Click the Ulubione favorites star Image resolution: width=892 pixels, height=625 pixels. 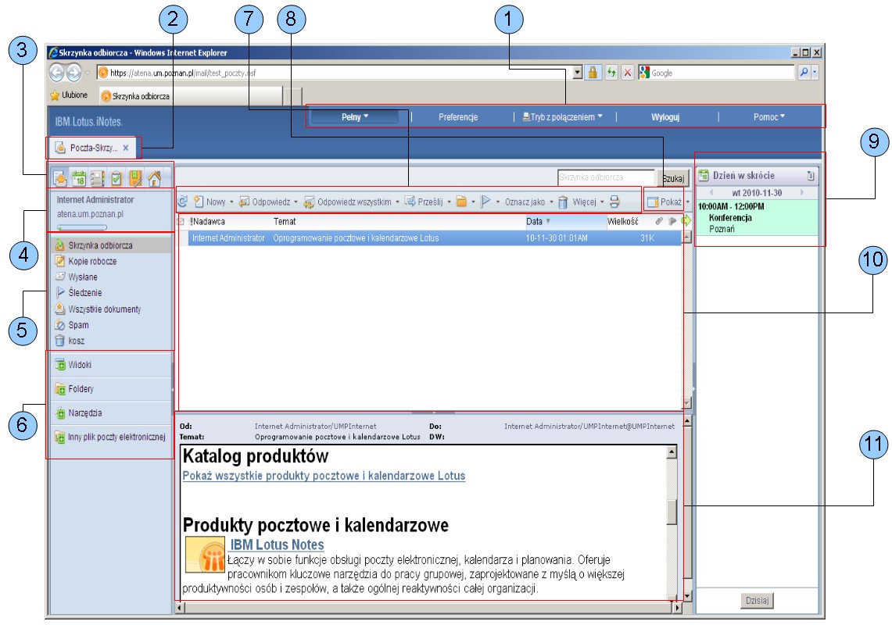click(55, 95)
